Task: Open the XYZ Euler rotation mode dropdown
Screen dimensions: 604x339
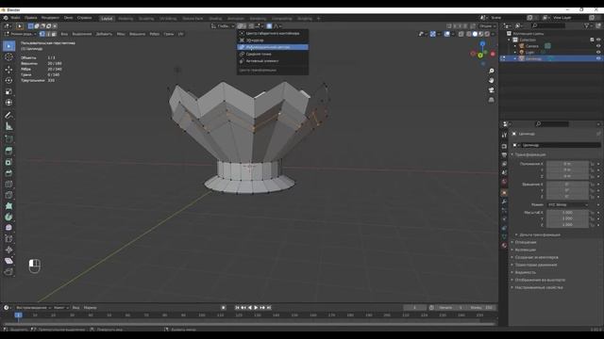Action: tap(568, 205)
